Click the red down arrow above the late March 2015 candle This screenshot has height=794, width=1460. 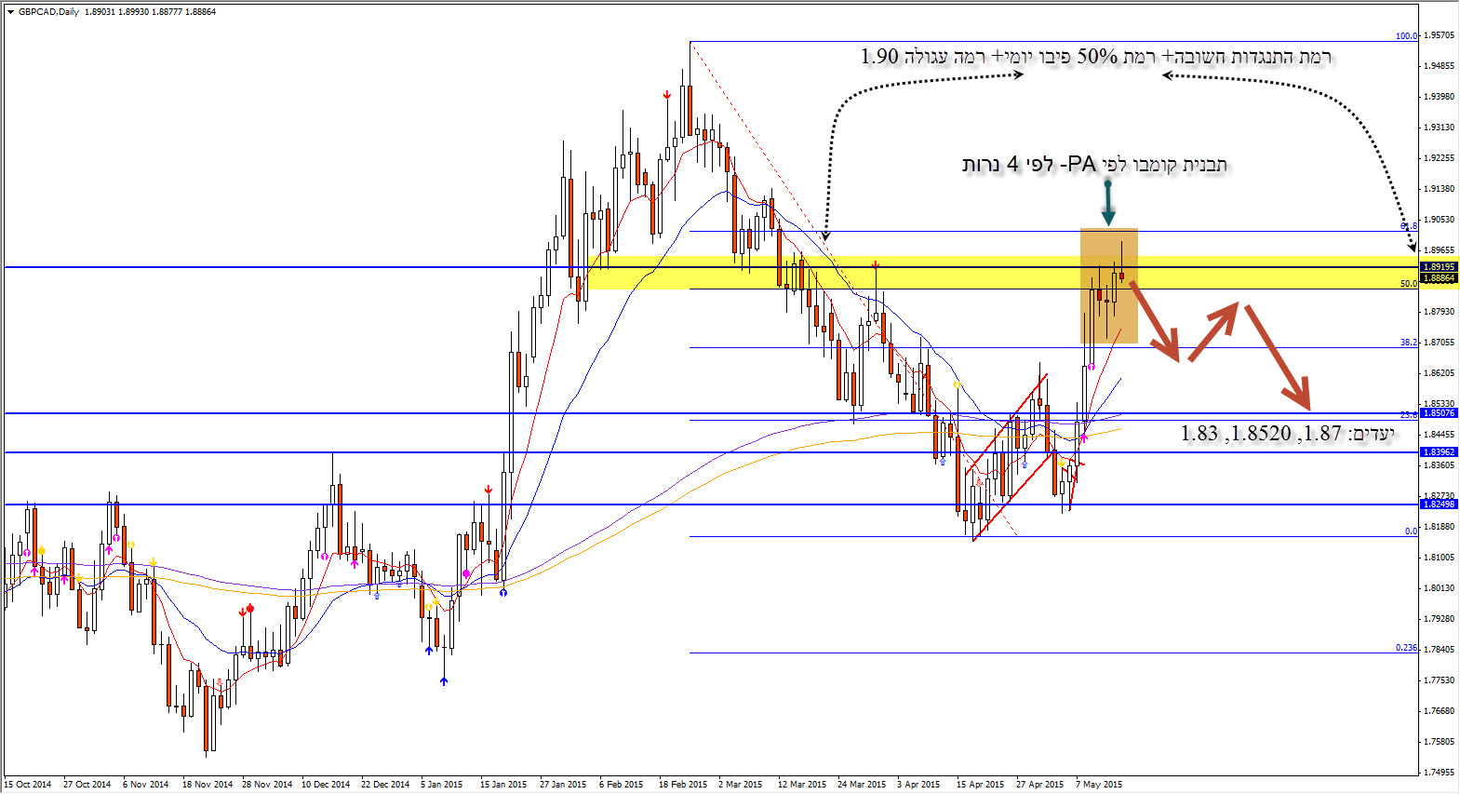pyautogui.click(x=876, y=266)
